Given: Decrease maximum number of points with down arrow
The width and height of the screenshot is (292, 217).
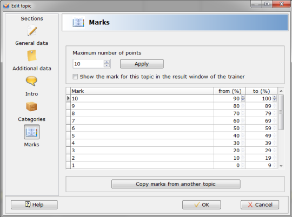Looking at the screenshot, I should click(107, 66).
